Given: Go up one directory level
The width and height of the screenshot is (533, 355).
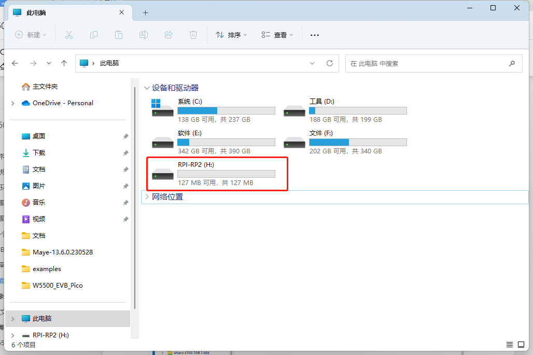Looking at the screenshot, I should (x=64, y=63).
